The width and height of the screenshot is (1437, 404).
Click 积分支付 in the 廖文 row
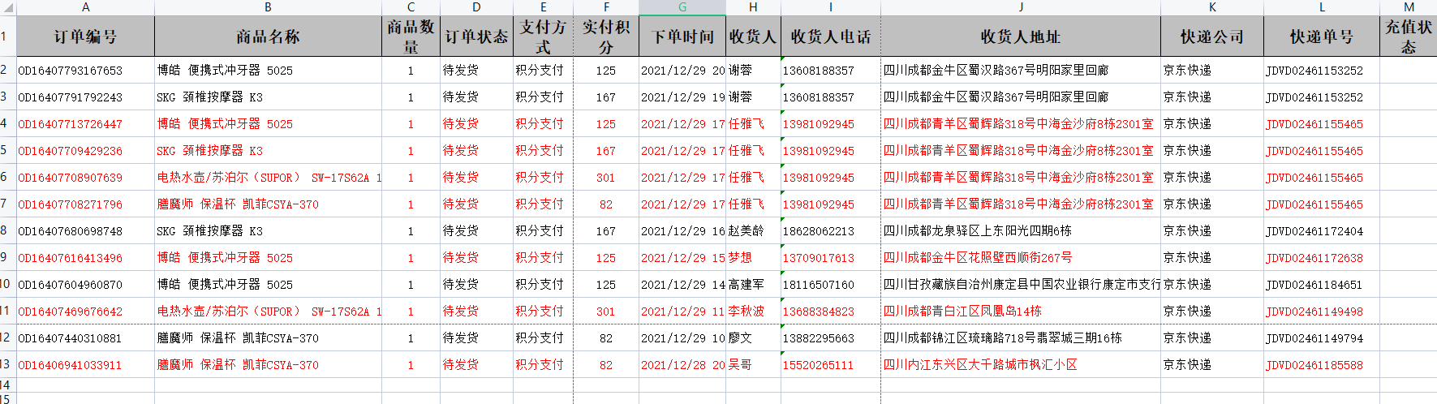tap(540, 338)
